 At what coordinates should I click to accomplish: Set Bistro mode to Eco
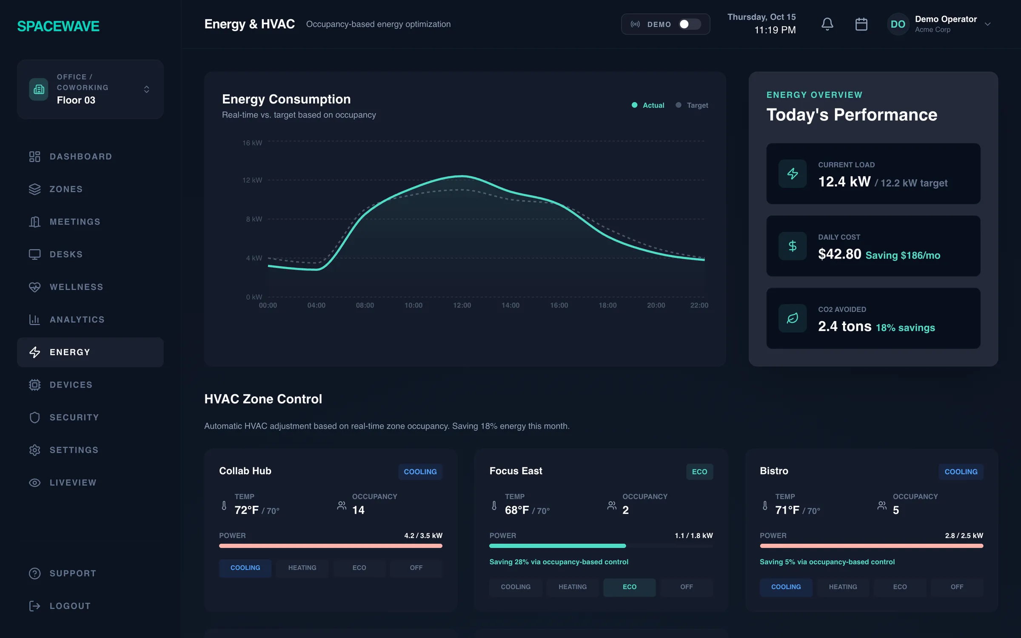click(900, 587)
